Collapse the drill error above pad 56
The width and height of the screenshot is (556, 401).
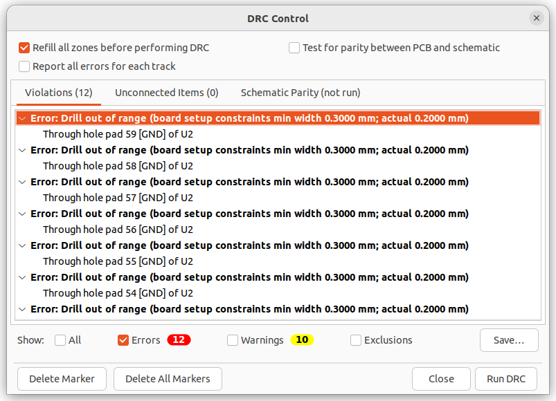[x=22, y=214]
